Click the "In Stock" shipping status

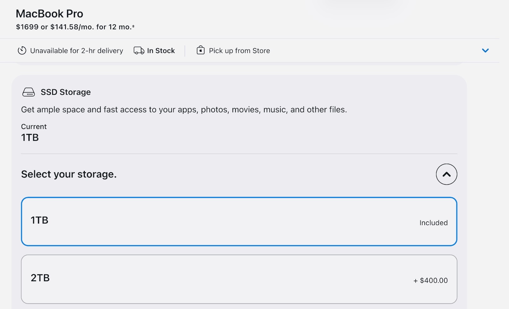[161, 51]
